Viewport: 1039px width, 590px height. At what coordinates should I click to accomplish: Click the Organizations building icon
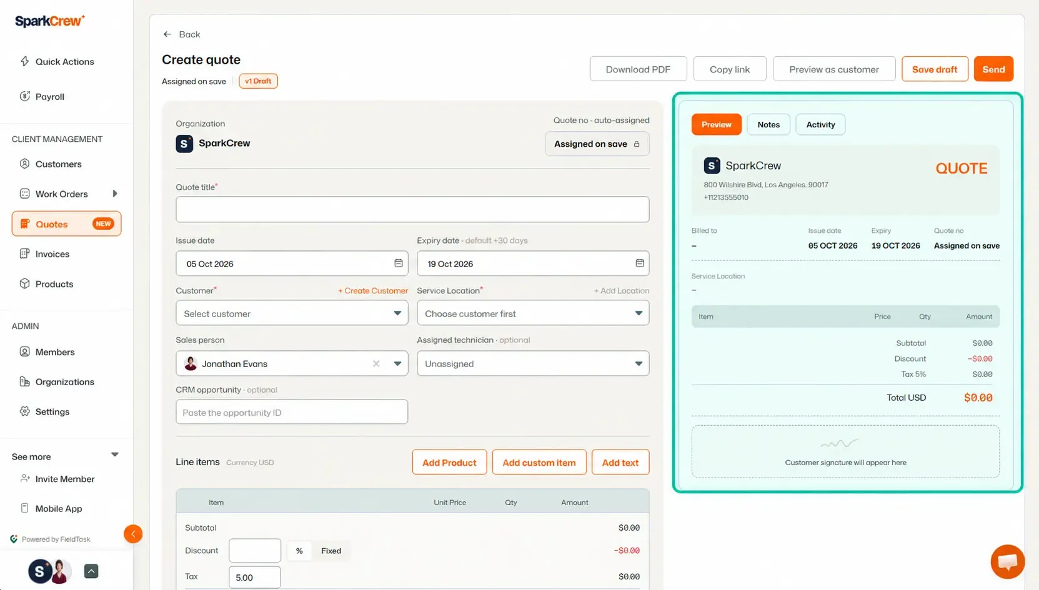point(24,381)
